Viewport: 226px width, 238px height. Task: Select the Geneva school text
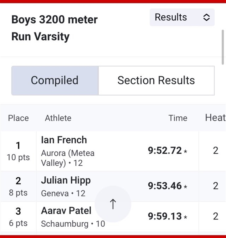(x=55, y=194)
